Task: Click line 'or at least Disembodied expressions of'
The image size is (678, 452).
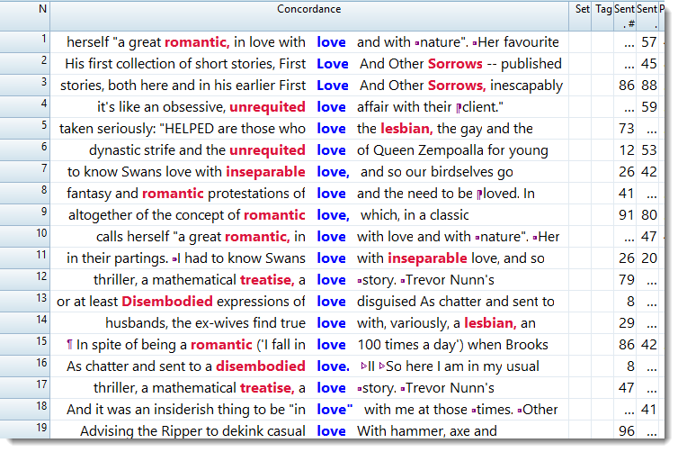Action: [x=181, y=302]
